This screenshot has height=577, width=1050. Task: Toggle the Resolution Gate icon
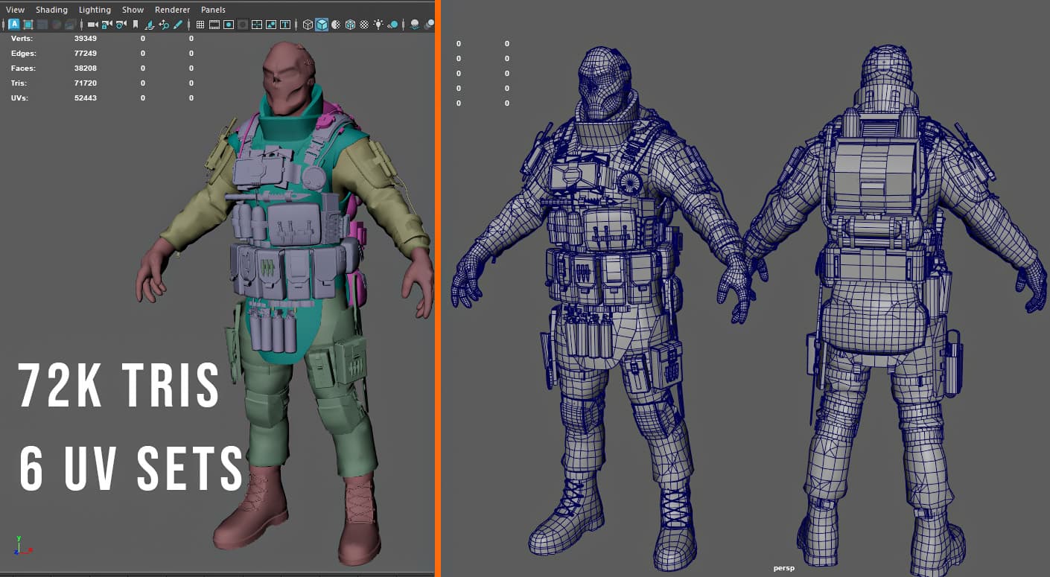(229, 25)
